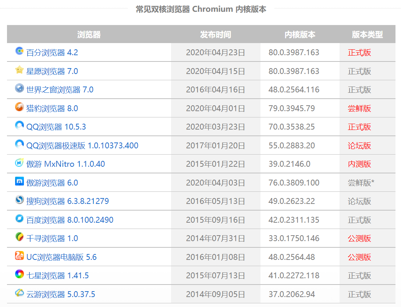Click the 千寻浏览器 icon

coord(19,237)
